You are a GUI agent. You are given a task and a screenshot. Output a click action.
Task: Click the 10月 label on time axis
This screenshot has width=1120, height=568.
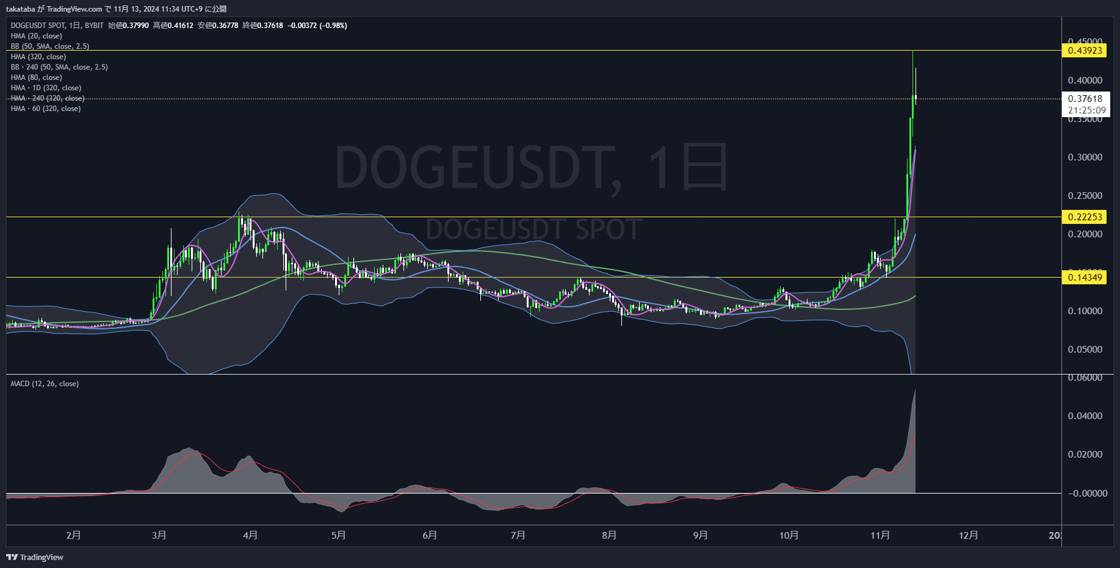(789, 535)
